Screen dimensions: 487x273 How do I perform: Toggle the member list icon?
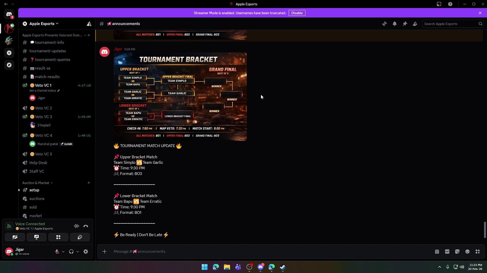[x=415, y=24]
